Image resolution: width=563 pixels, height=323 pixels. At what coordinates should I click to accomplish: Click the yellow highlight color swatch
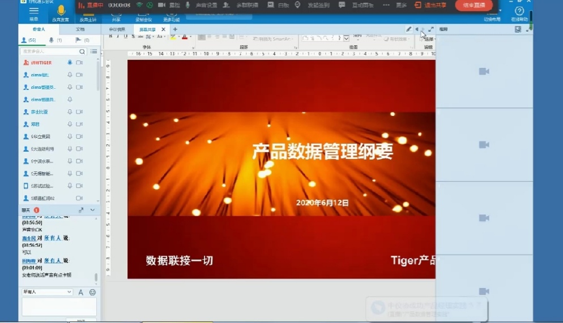point(173,37)
